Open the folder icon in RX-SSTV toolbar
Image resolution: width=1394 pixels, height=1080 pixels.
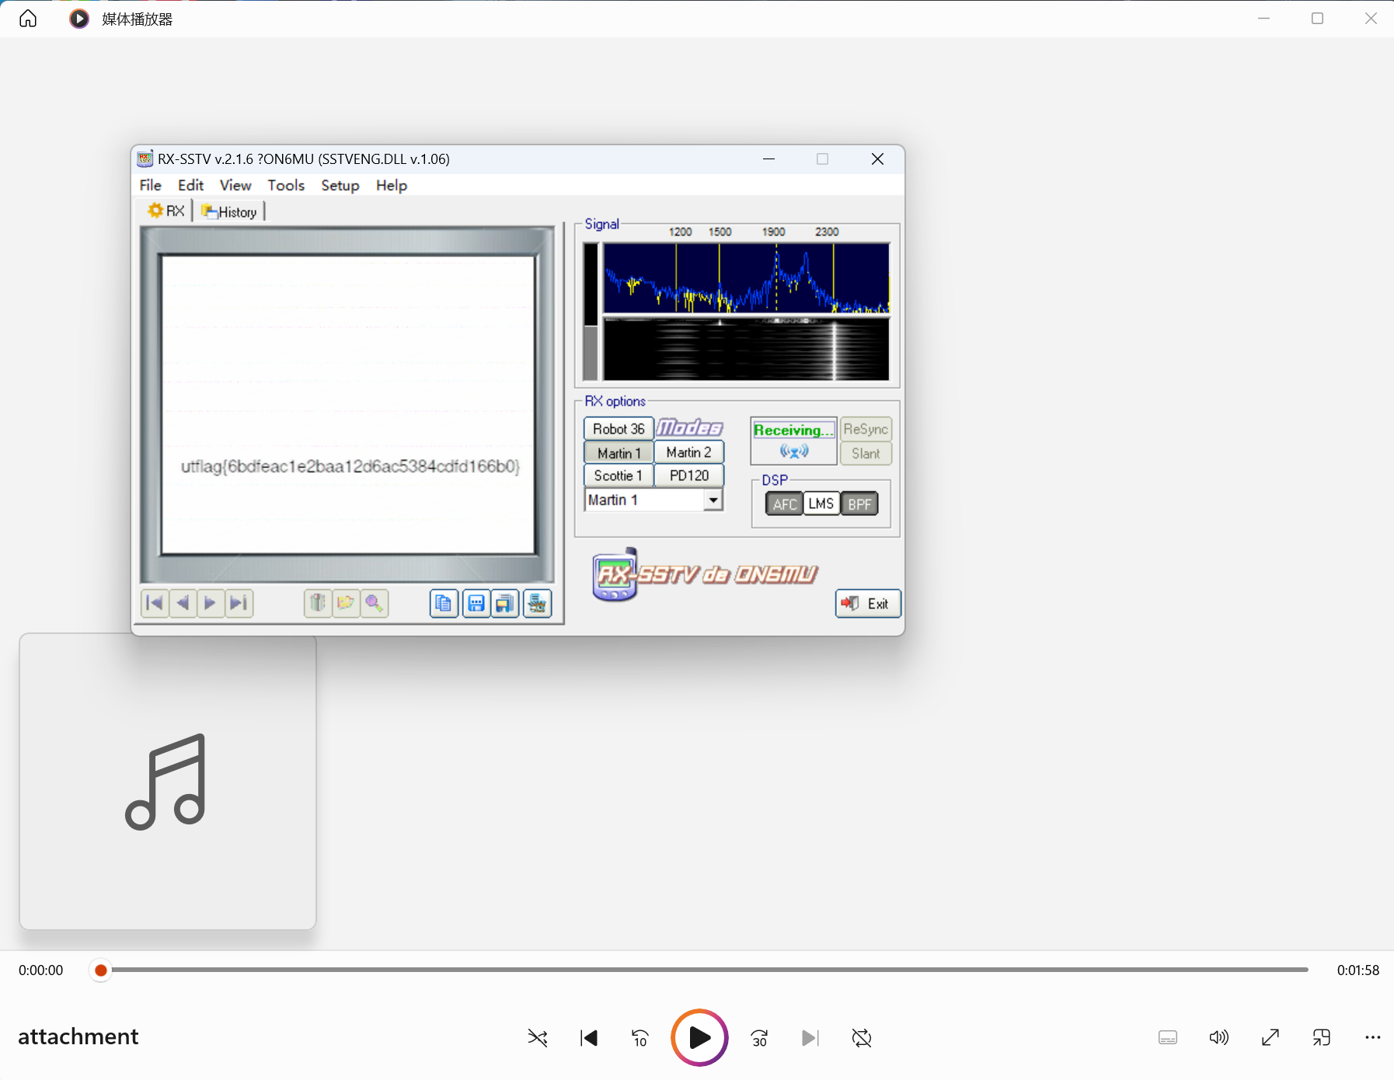tap(346, 603)
